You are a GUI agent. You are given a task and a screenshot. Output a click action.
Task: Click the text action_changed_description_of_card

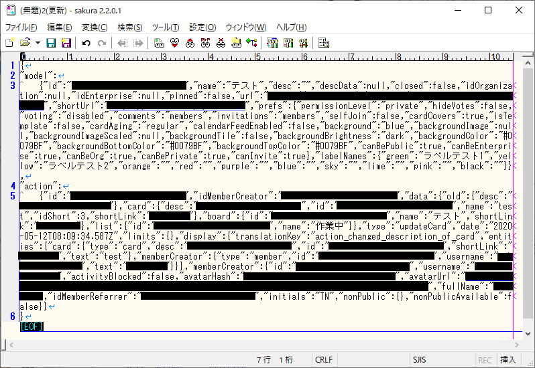click(x=395, y=237)
